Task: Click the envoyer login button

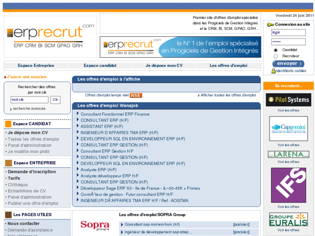Action: pyautogui.click(x=288, y=64)
